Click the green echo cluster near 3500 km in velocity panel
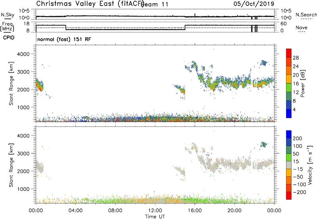The height and width of the screenshot is (219, 317). pos(264,144)
